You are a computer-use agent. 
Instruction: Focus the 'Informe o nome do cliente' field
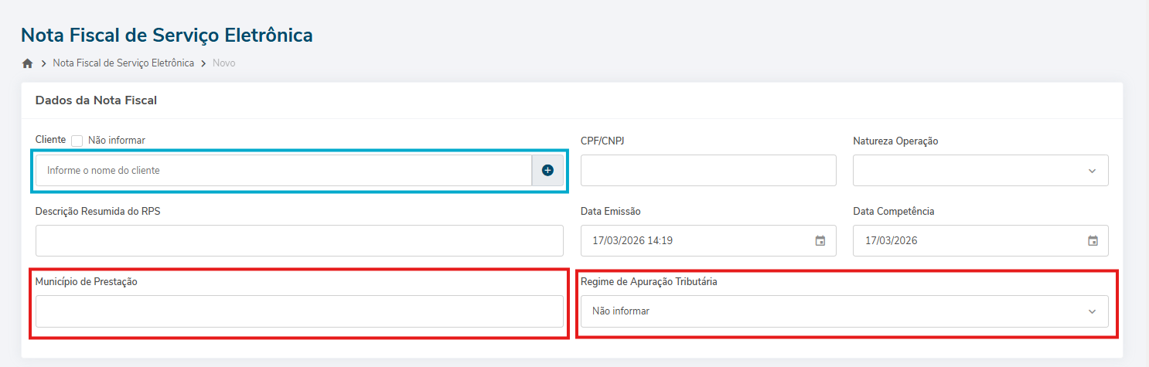[x=283, y=170]
